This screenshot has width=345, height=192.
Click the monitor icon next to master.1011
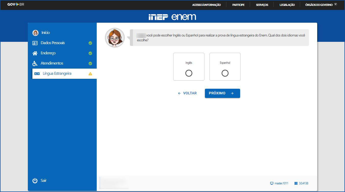pos(272,183)
